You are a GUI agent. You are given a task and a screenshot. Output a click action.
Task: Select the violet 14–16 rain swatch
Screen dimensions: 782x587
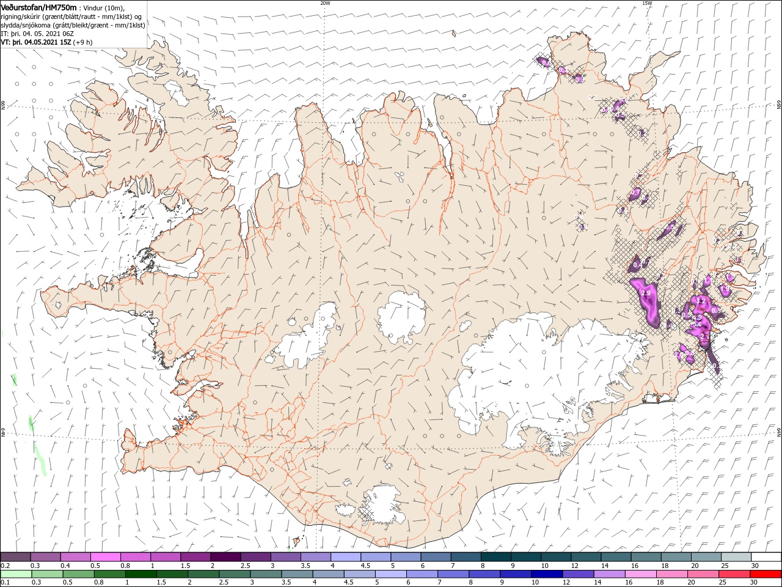(x=609, y=574)
